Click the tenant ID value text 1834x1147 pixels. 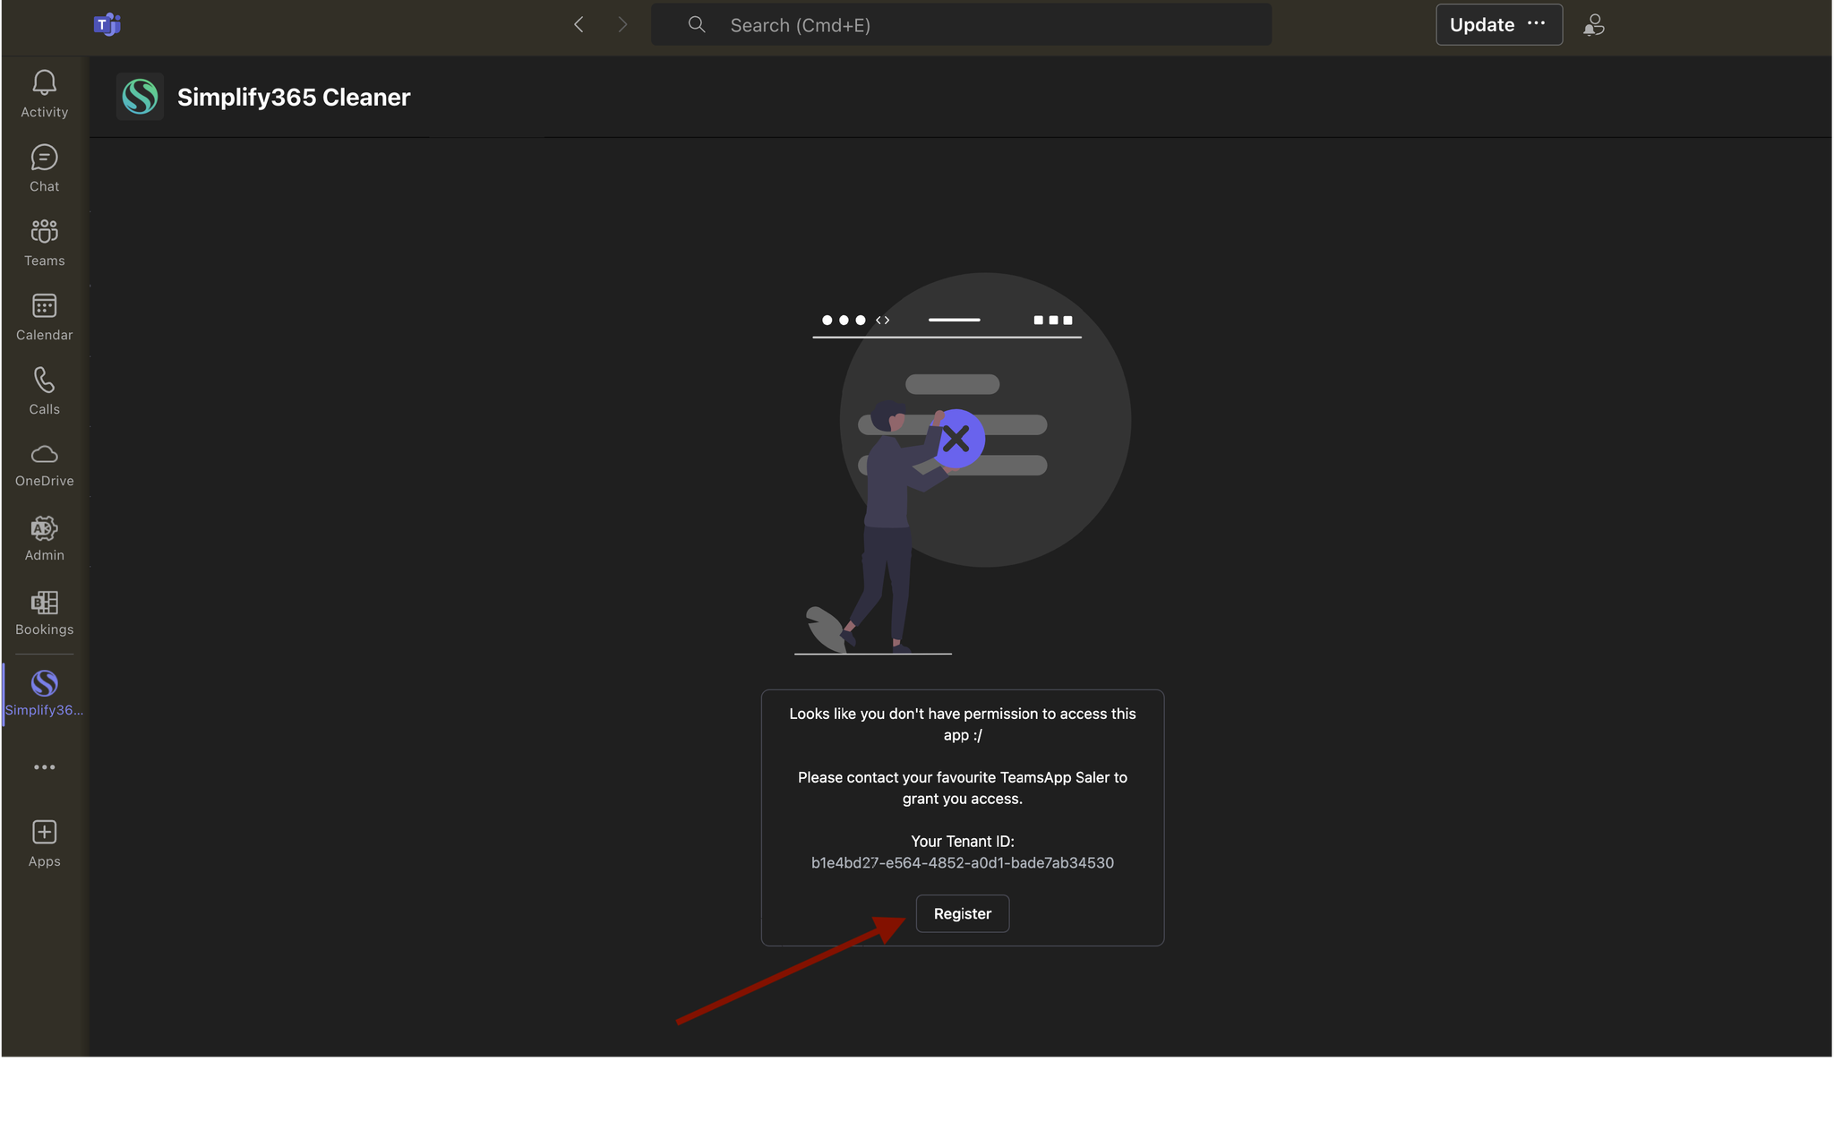pyautogui.click(x=962, y=862)
